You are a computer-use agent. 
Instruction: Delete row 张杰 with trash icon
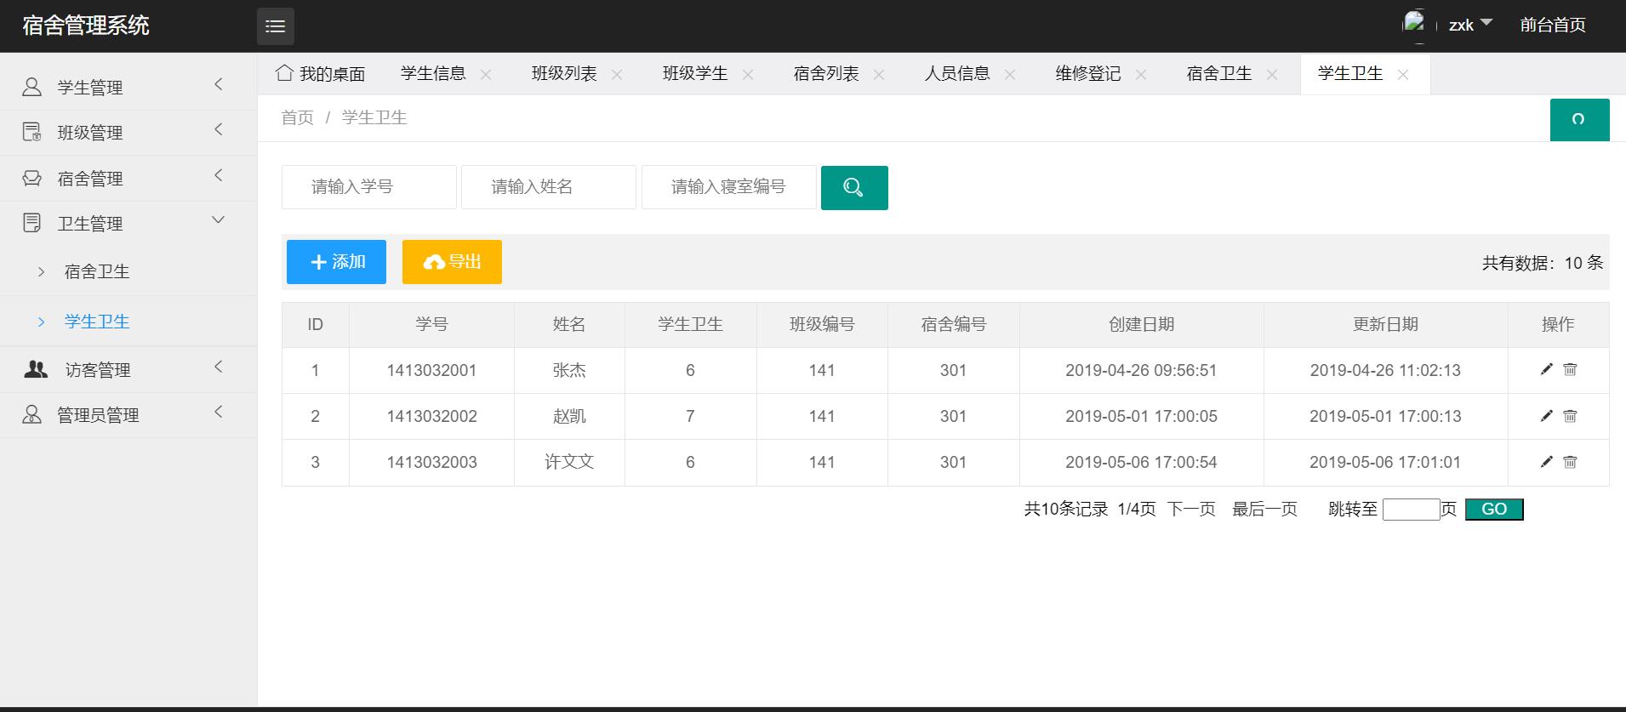pos(1571,369)
